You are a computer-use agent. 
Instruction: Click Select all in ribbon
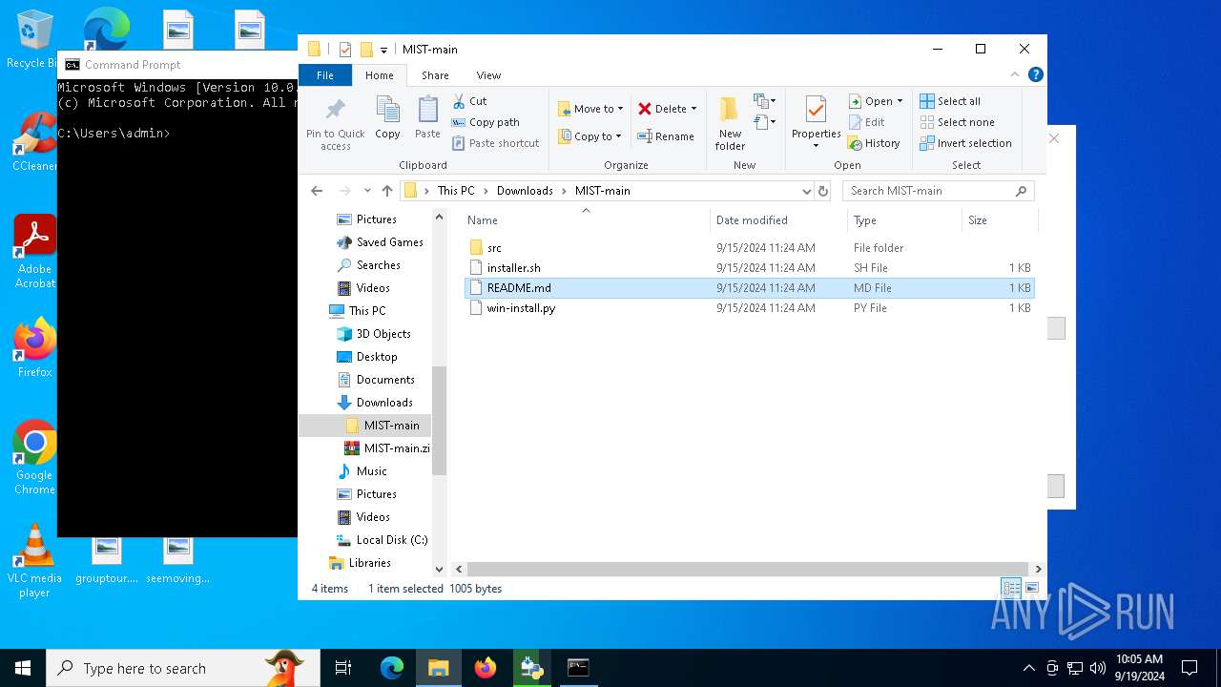(x=950, y=101)
